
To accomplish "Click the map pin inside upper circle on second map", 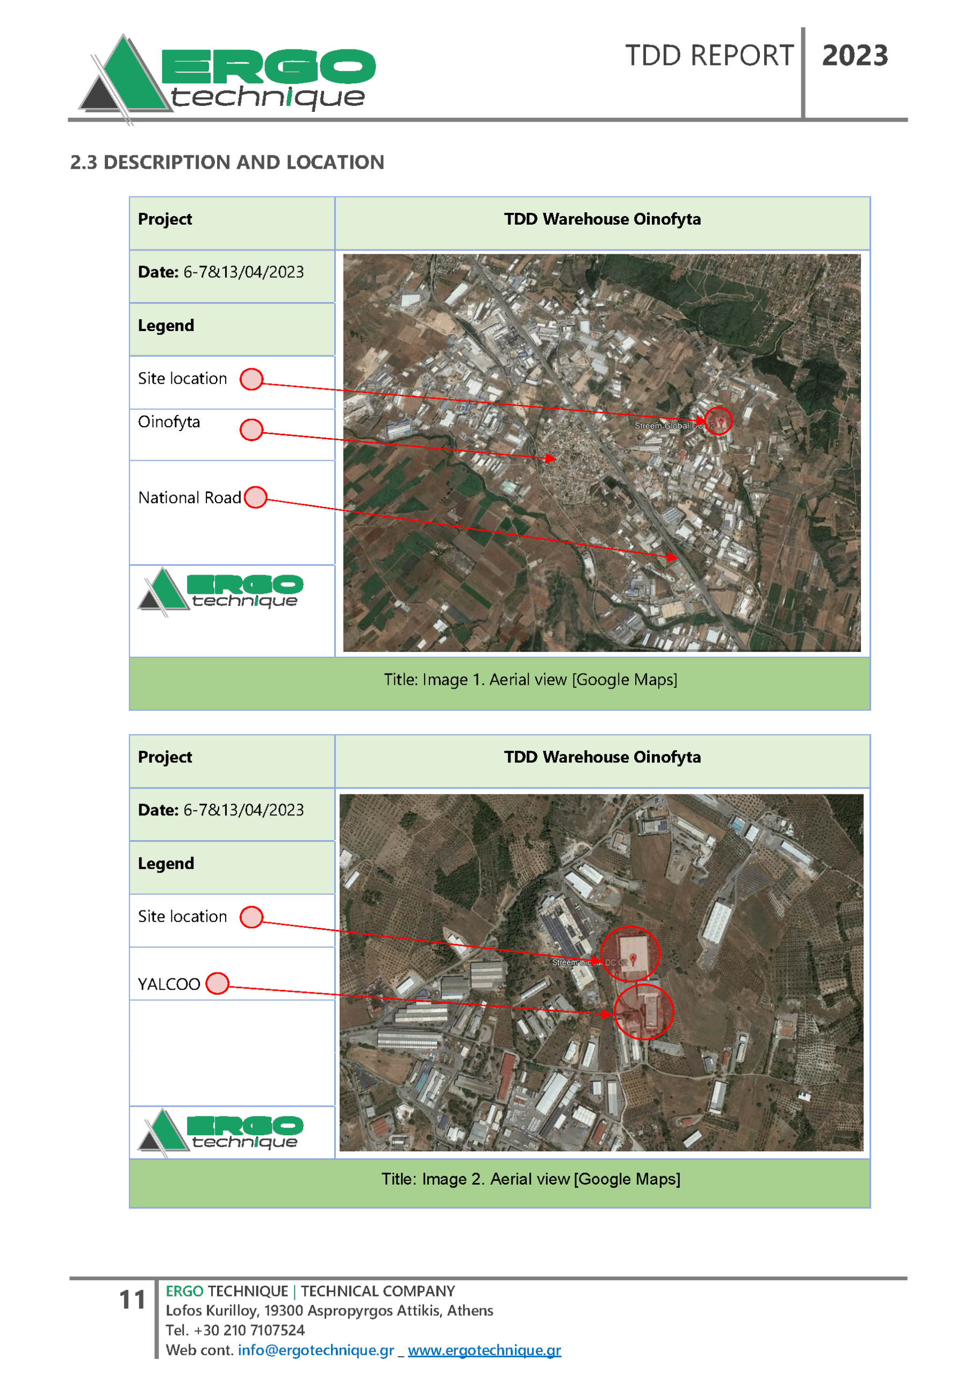I will [x=633, y=959].
